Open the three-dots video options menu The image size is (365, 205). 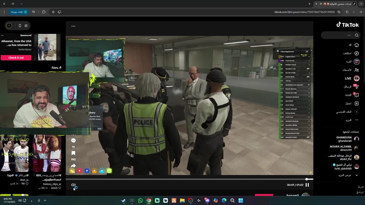(x=73, y=26)
